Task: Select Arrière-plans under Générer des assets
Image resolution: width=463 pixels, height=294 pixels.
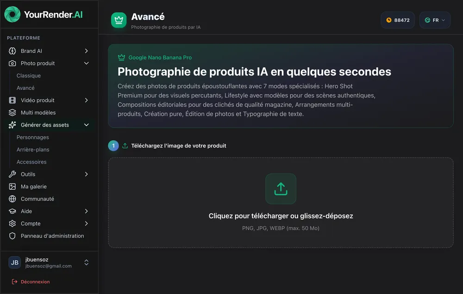Action: pos(32,149)
